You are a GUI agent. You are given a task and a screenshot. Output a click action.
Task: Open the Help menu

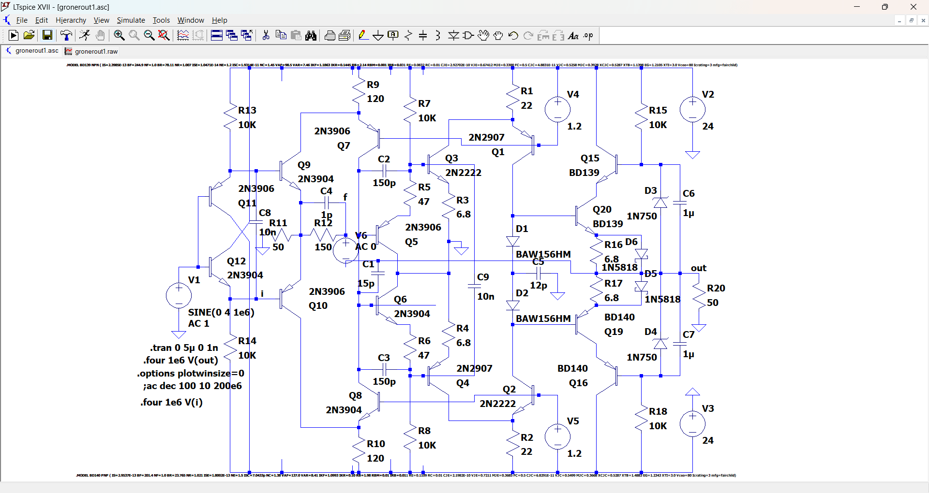pos(219,20)
